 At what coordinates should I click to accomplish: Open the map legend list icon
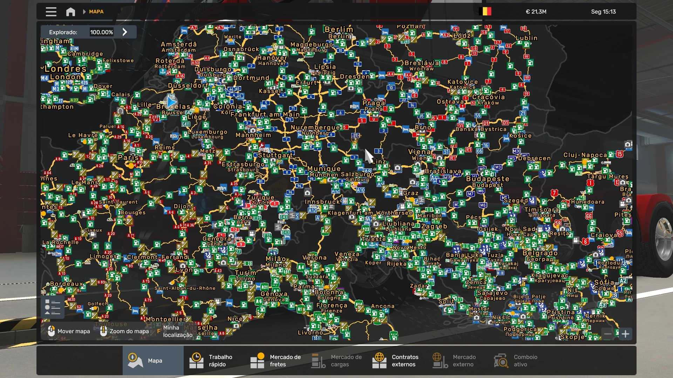tap(53, 307)
